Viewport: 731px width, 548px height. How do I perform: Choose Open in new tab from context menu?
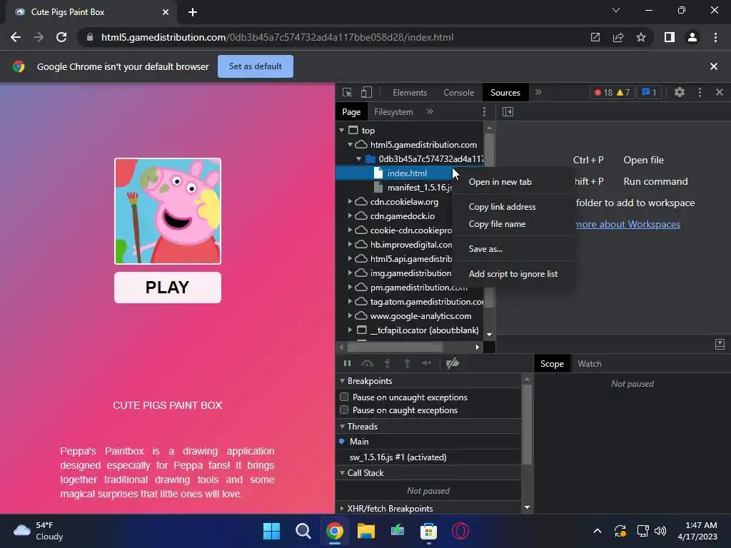point(513,182)
